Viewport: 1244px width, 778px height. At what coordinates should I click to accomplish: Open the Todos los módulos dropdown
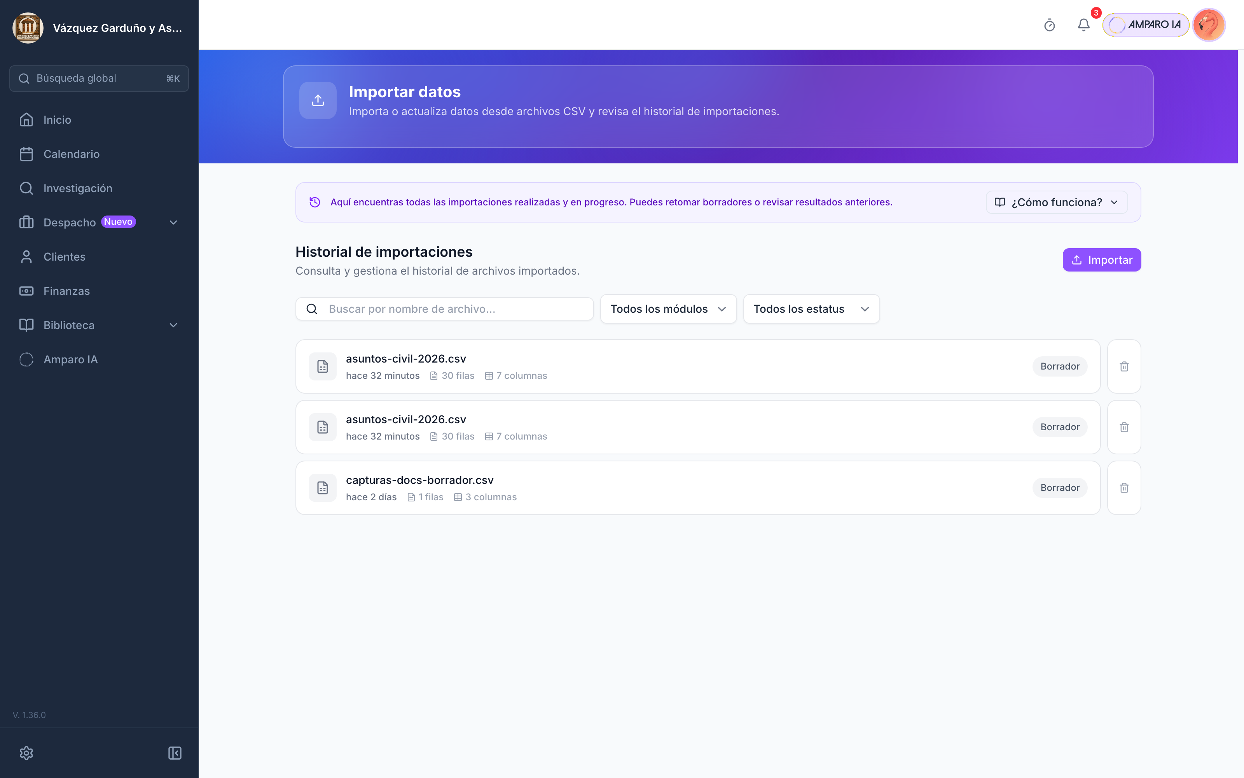(x=668, y=309)
